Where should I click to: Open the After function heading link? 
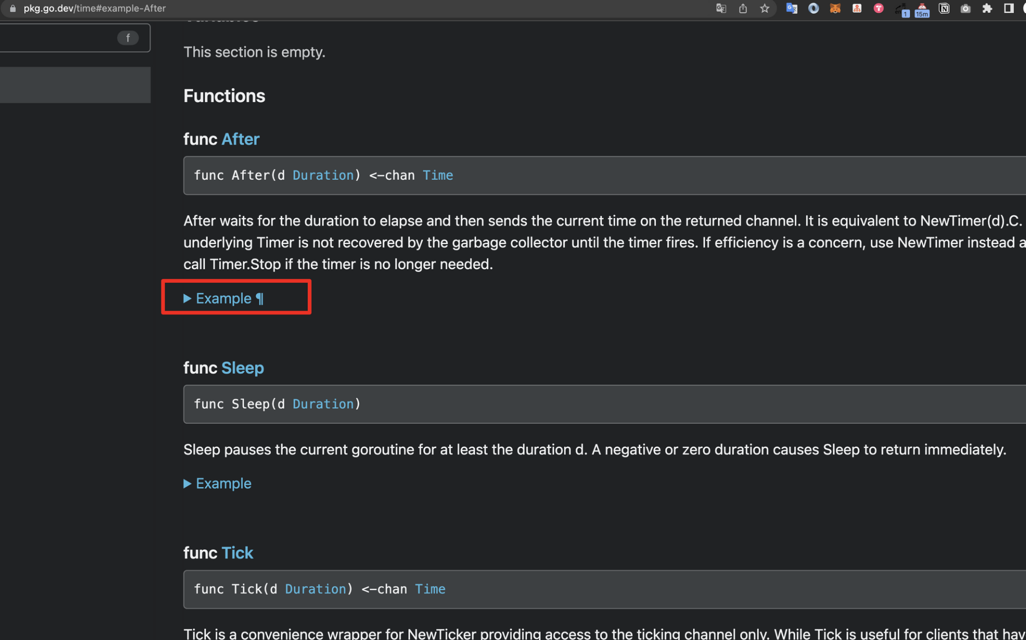[x=240, y=139]
